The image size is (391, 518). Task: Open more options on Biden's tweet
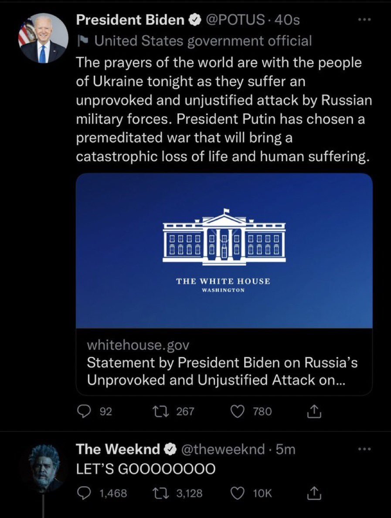click(363, 20)
